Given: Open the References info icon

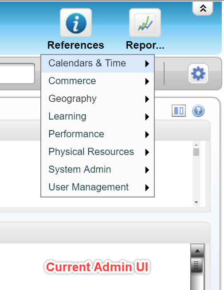Looking at the screenshot, I should coord(76,23).
